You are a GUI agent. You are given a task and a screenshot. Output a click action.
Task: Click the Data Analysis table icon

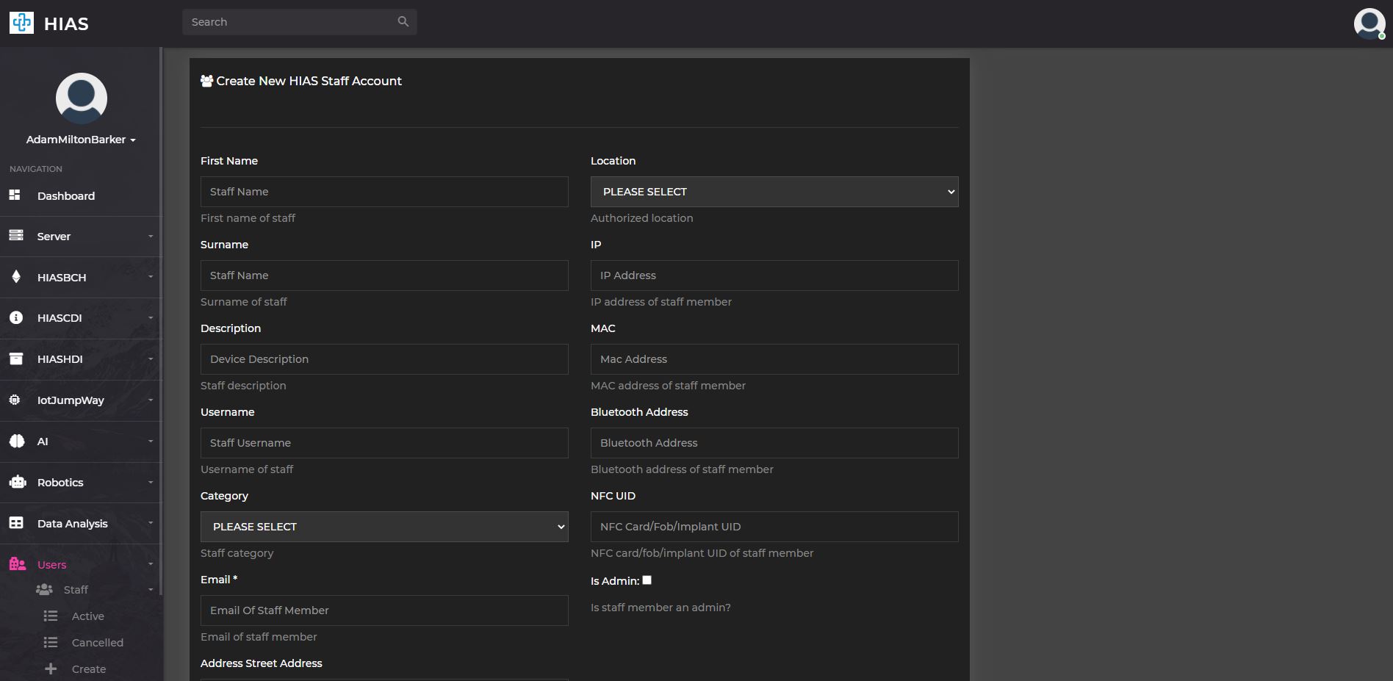(x=16, y=522)
